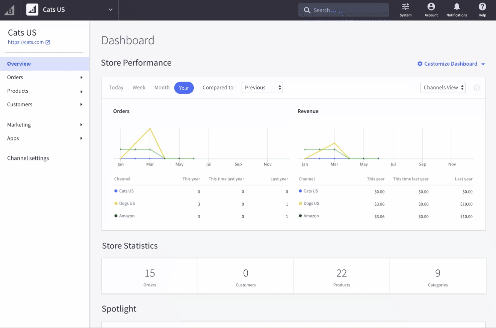Click the BigCommerce logo in top-left corner

pyautogui.click(x=9, y=10)
